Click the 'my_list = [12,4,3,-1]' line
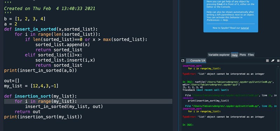Screen dimensions: 280x131 point(31,86)
